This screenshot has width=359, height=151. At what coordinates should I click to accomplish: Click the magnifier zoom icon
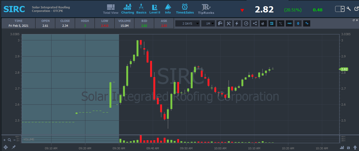click(9, 140)
